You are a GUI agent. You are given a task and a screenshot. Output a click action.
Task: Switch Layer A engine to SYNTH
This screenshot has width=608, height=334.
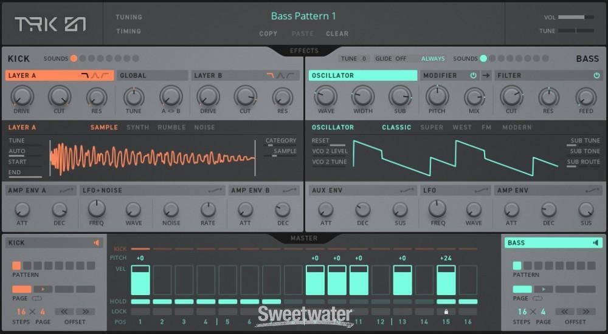point(137,127)
